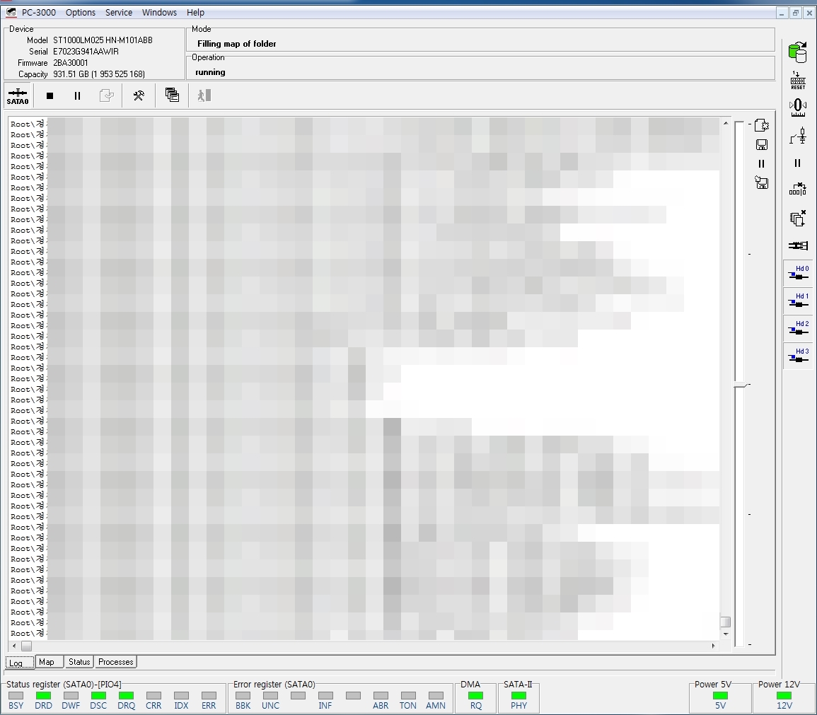Viewport: 817px width, 715px height.
Task: Switch to the Map tab
Action: [48, 661]
